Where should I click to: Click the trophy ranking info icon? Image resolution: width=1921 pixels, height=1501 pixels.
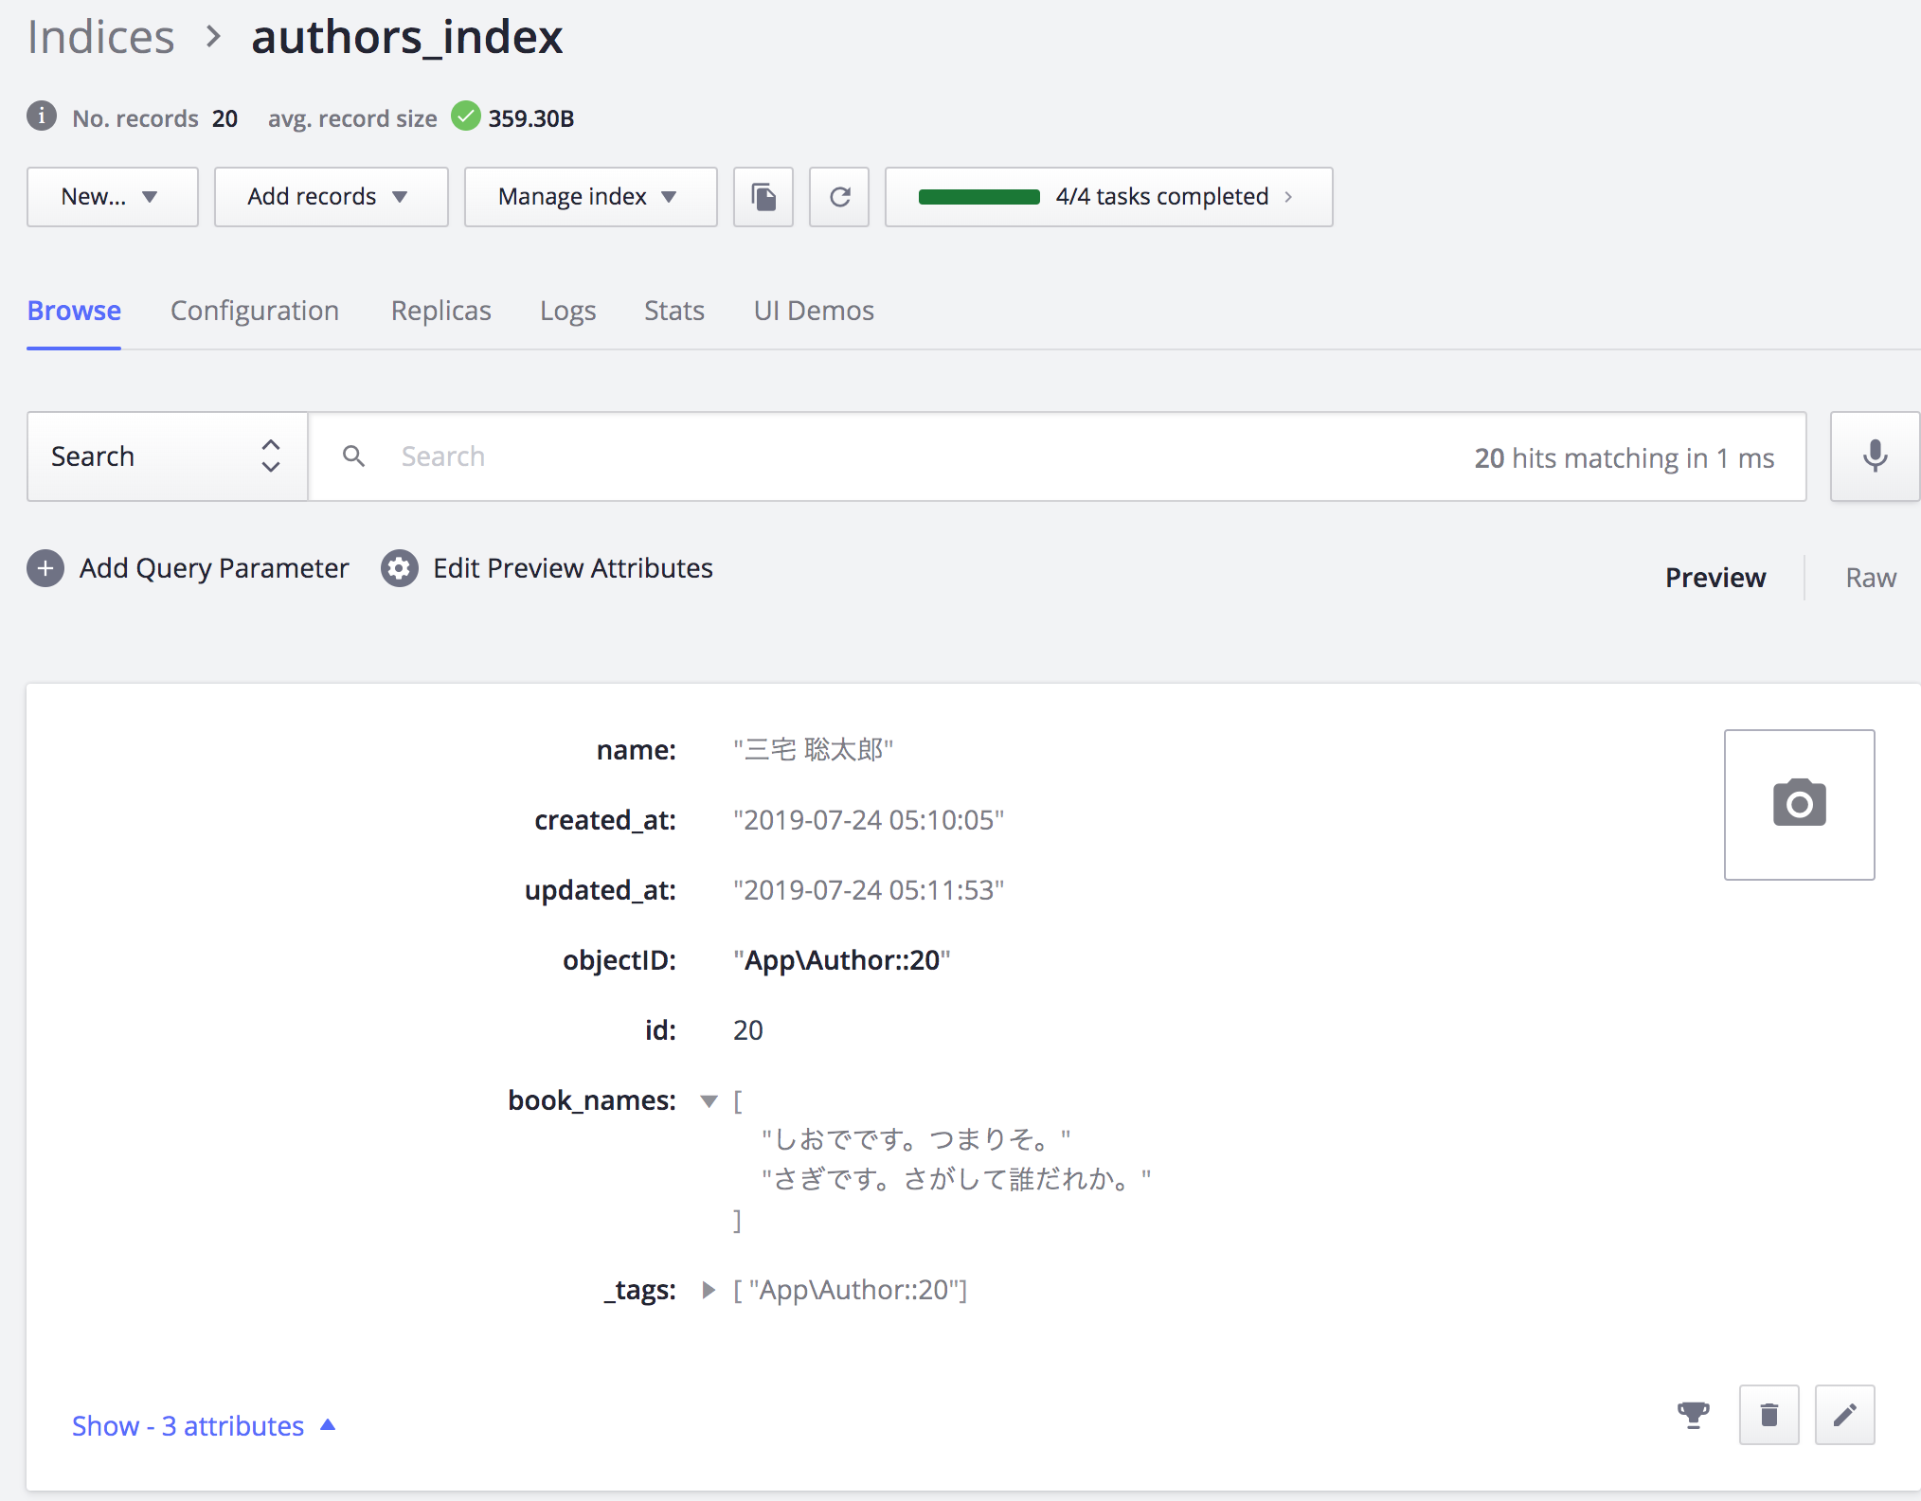[x=1693, y=1415]
